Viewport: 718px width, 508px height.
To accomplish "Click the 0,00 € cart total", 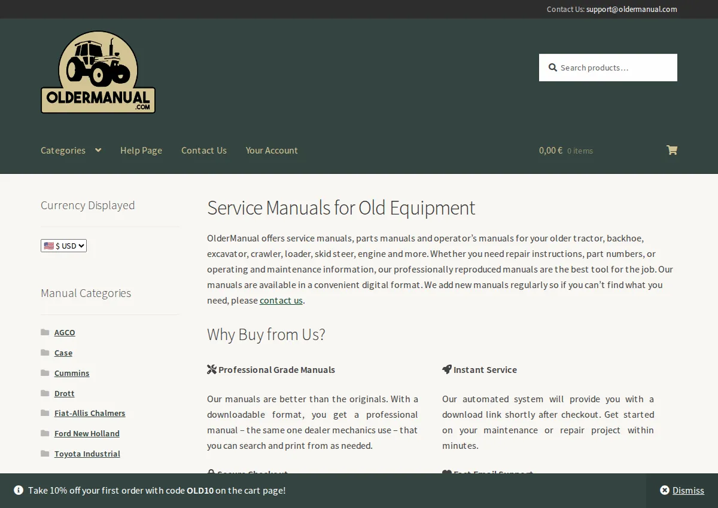I will [550, 150].
